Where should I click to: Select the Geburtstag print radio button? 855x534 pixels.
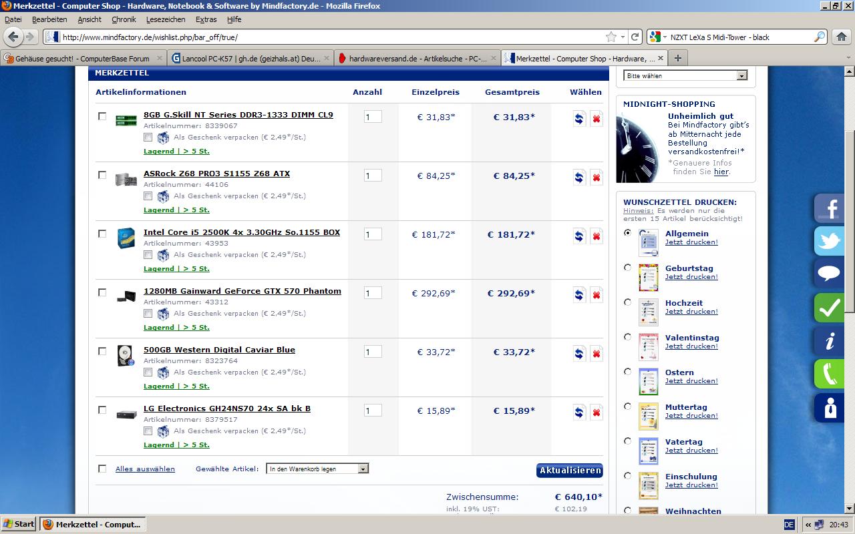click(x=627, y=268)
